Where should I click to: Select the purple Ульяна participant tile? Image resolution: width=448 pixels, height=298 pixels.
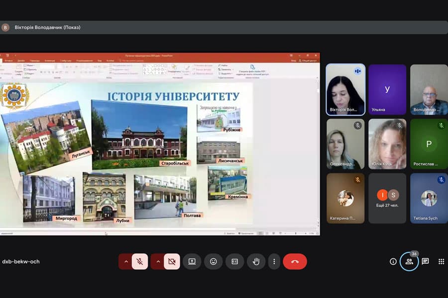[x=387, y=89]
